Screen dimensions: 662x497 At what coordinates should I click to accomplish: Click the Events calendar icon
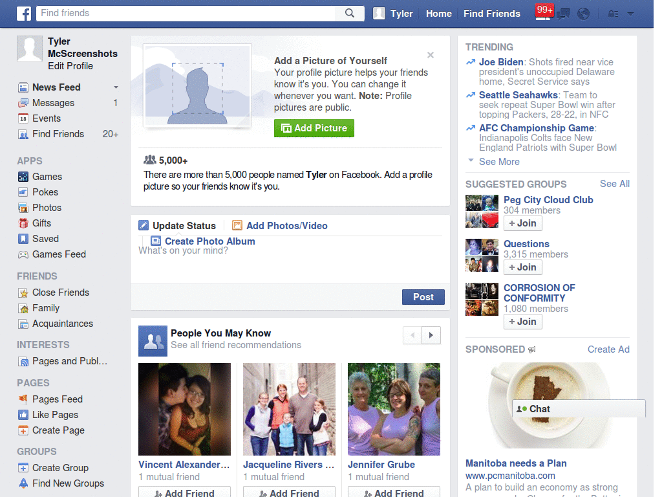[x=23, y=118]
